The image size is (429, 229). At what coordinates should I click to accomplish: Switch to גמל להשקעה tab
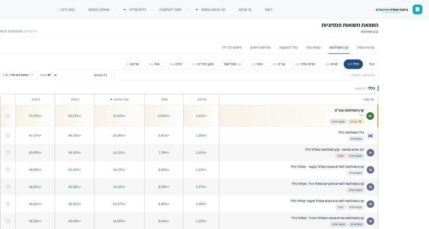coord(288,48)
